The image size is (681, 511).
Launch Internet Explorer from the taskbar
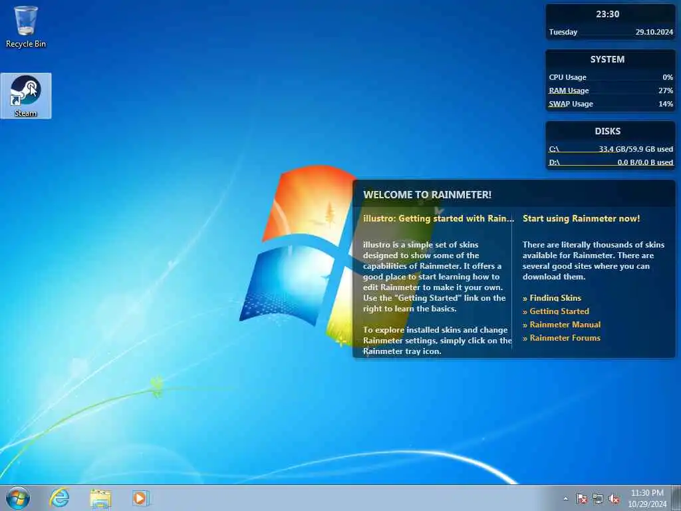coord(59,498)
